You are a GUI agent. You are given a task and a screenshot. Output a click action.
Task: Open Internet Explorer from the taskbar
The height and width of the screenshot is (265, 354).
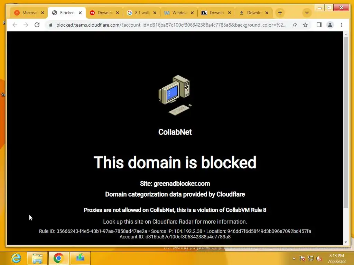click(16, 258)
